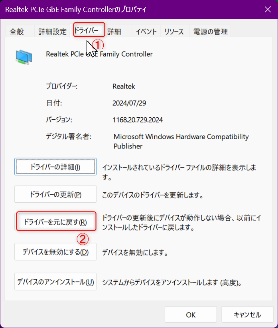
Task: Click the uninstall description ending with (高度)
Action: [172, 283]
